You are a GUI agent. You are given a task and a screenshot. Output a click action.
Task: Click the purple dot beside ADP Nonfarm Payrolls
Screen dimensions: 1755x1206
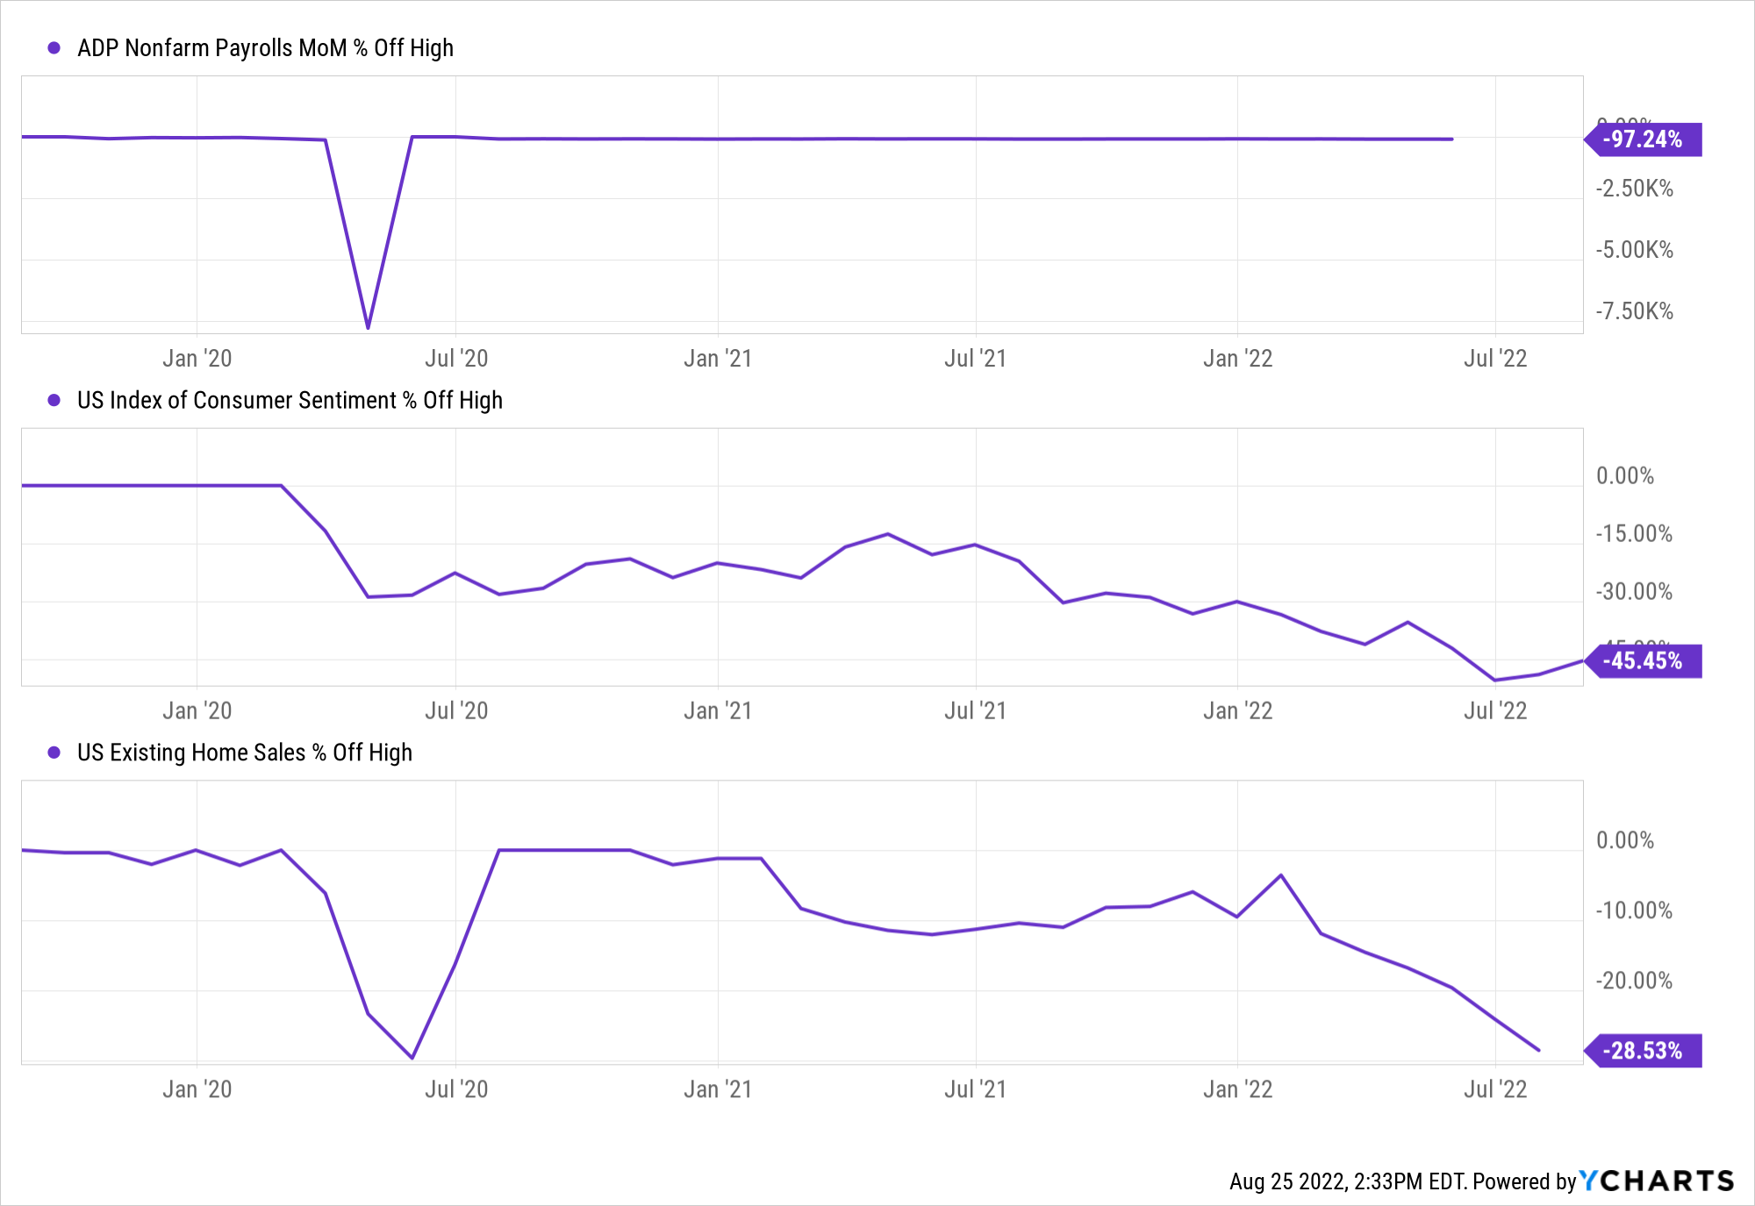tap(54, 48)
